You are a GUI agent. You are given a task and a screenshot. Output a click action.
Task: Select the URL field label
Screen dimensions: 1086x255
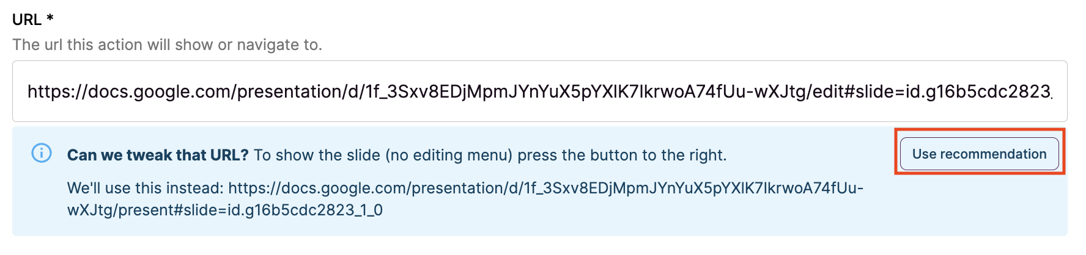point(27,20)
